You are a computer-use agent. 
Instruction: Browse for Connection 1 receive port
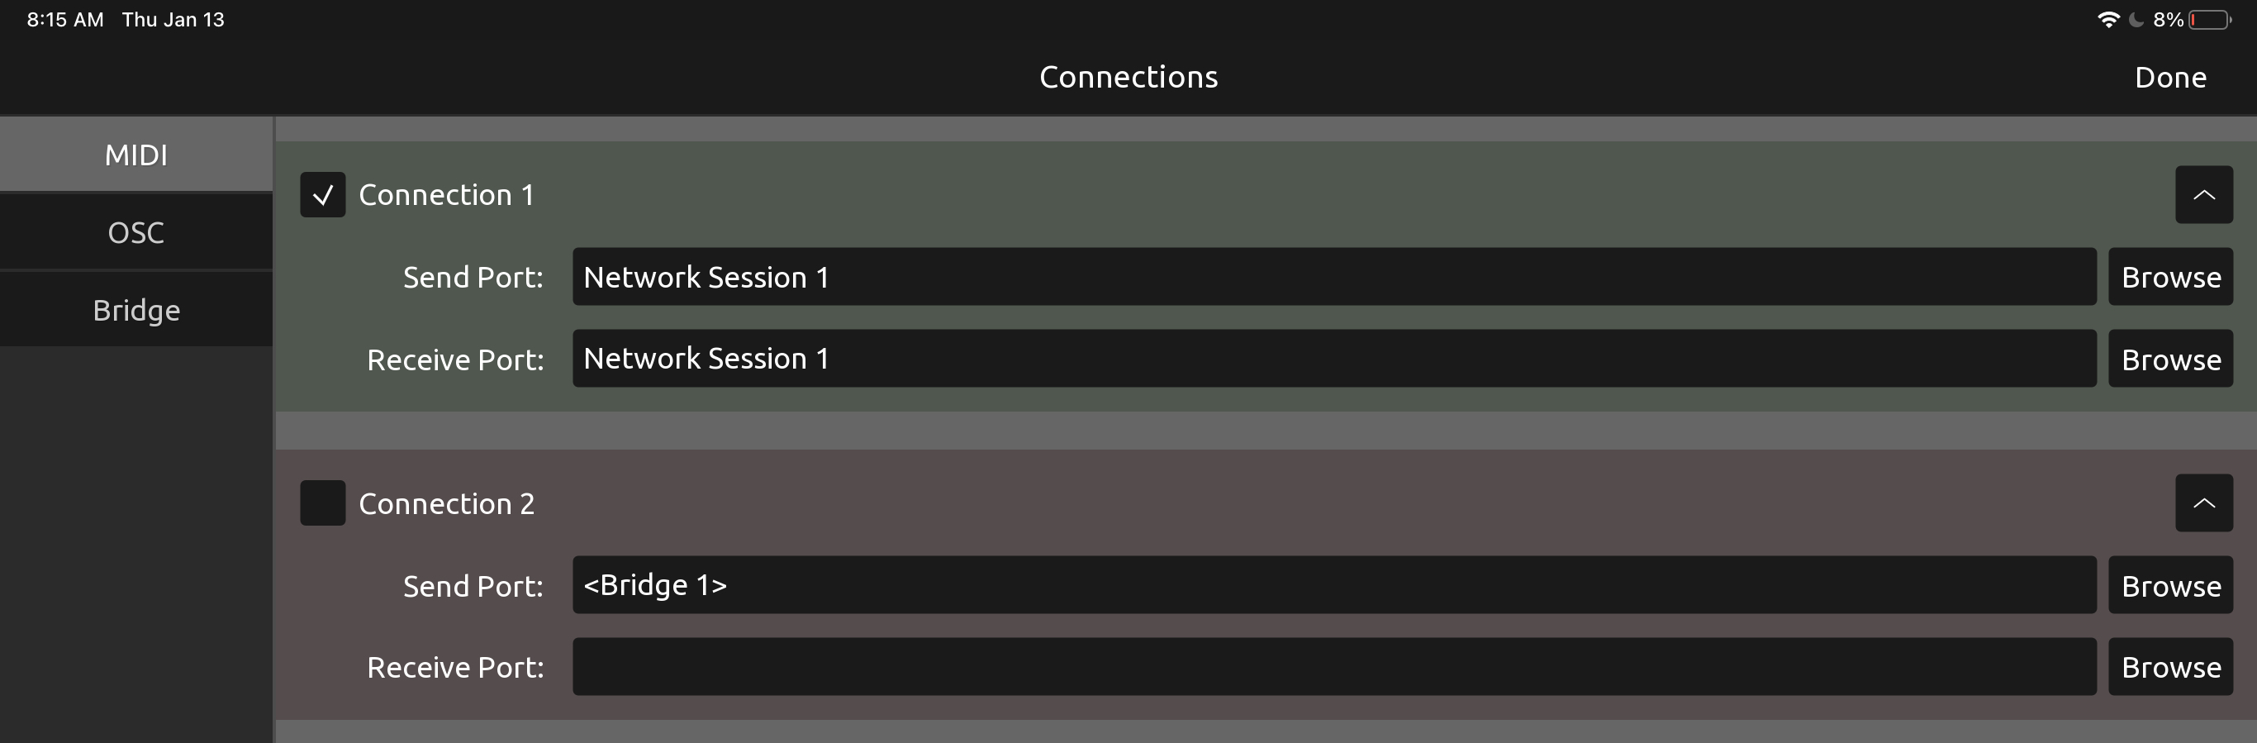2169,359
